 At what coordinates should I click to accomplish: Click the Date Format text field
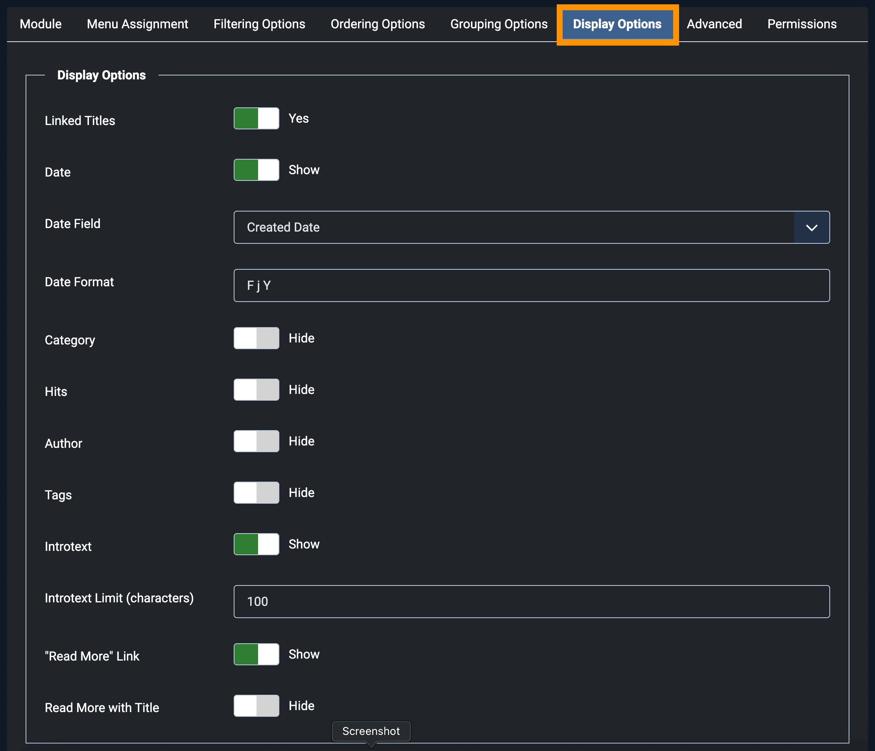pyautogui.click(x=531, y=286)
